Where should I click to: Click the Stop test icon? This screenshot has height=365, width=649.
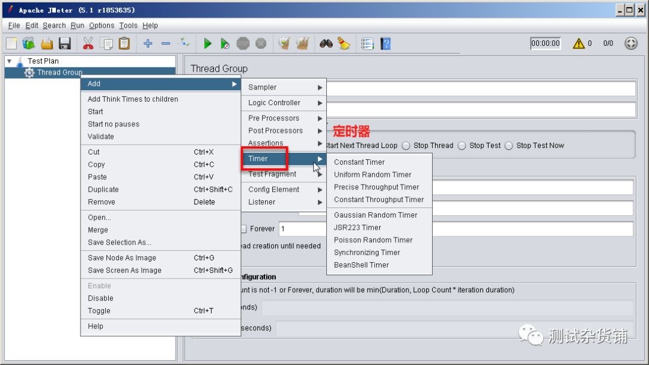(x=243, y=43)
